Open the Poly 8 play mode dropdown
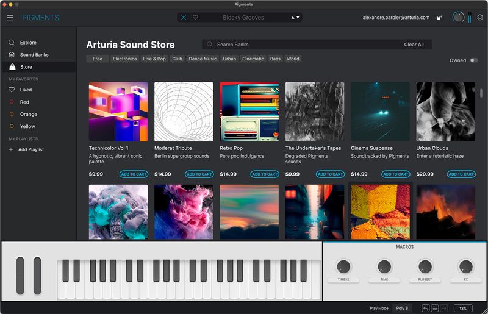488x314 pixels. [402, 308]
